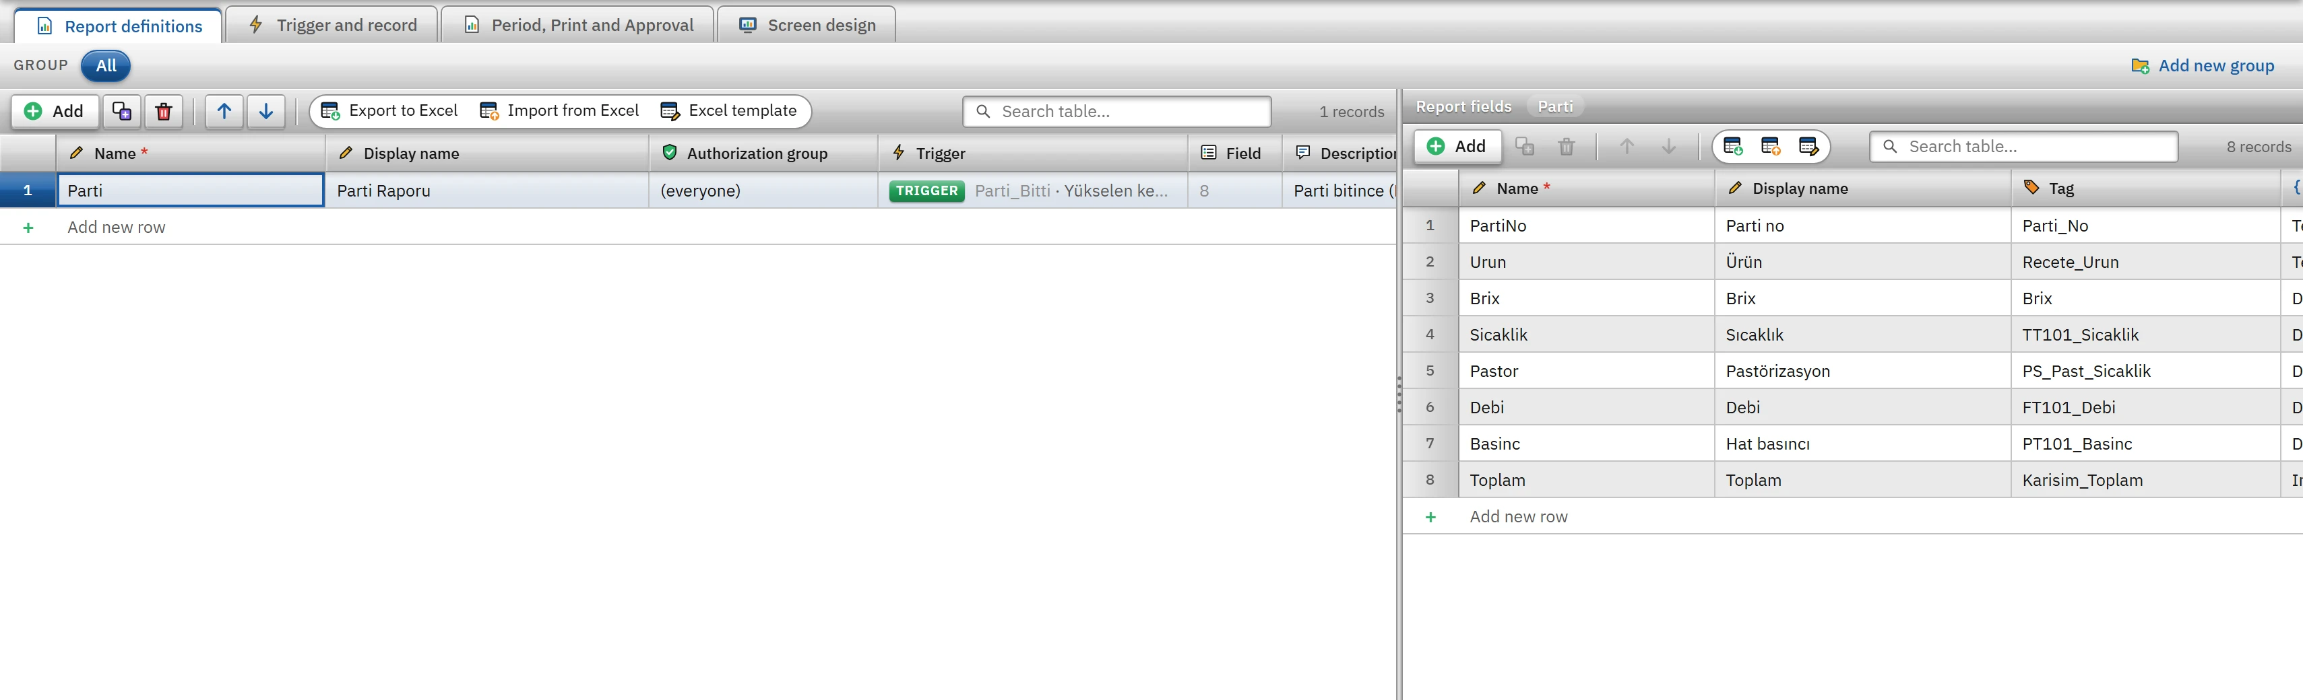Viewport: 2303px width, 700px height.
Task: Select the Parti name cell
Action: click(191, 190)
